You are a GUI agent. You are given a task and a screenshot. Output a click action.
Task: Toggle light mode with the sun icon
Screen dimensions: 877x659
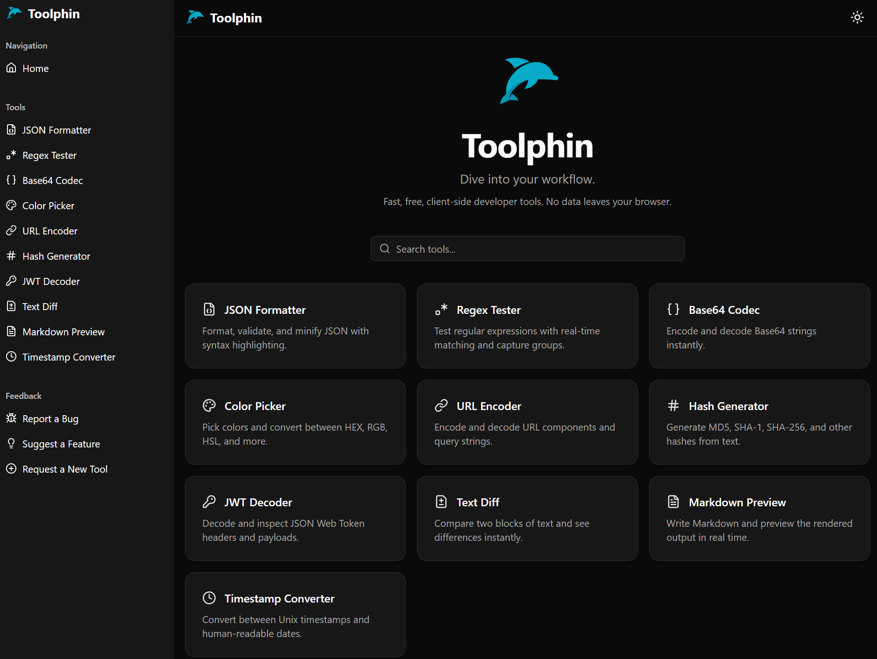tap(857, 17)
